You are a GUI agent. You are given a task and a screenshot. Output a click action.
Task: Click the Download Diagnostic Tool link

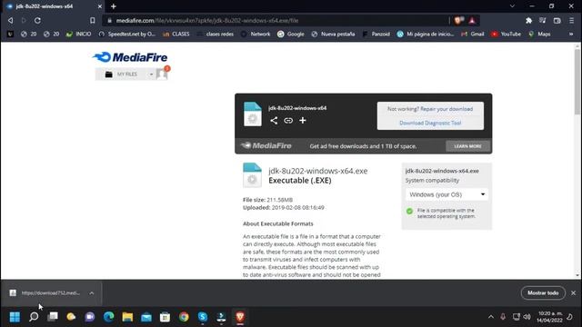pos(430,123)
